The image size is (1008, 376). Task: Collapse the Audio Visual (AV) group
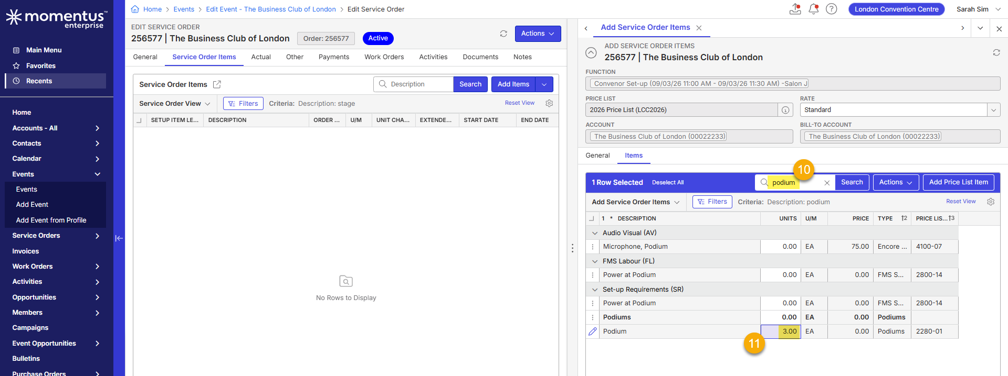(x=595, y=233)
